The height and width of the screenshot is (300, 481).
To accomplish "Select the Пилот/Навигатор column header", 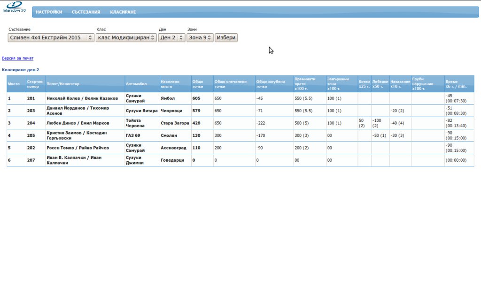I will click(63, 84).
